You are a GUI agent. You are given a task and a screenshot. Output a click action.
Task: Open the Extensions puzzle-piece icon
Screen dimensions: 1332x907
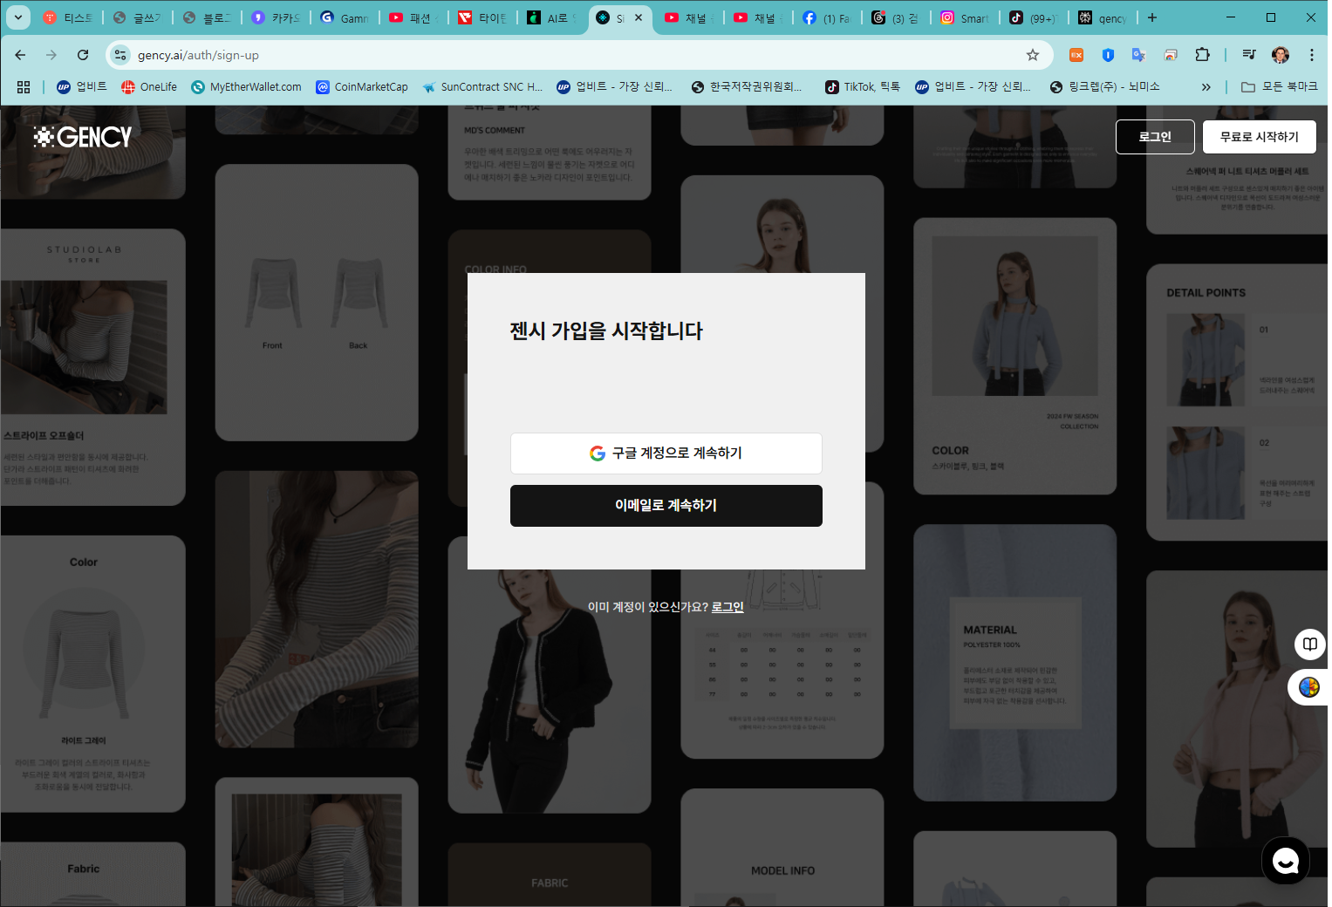pos(1202,55)
